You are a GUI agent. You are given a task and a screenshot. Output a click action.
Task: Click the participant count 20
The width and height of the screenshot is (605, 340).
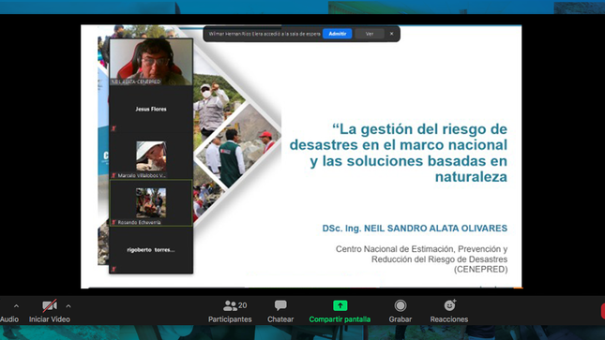243,305
